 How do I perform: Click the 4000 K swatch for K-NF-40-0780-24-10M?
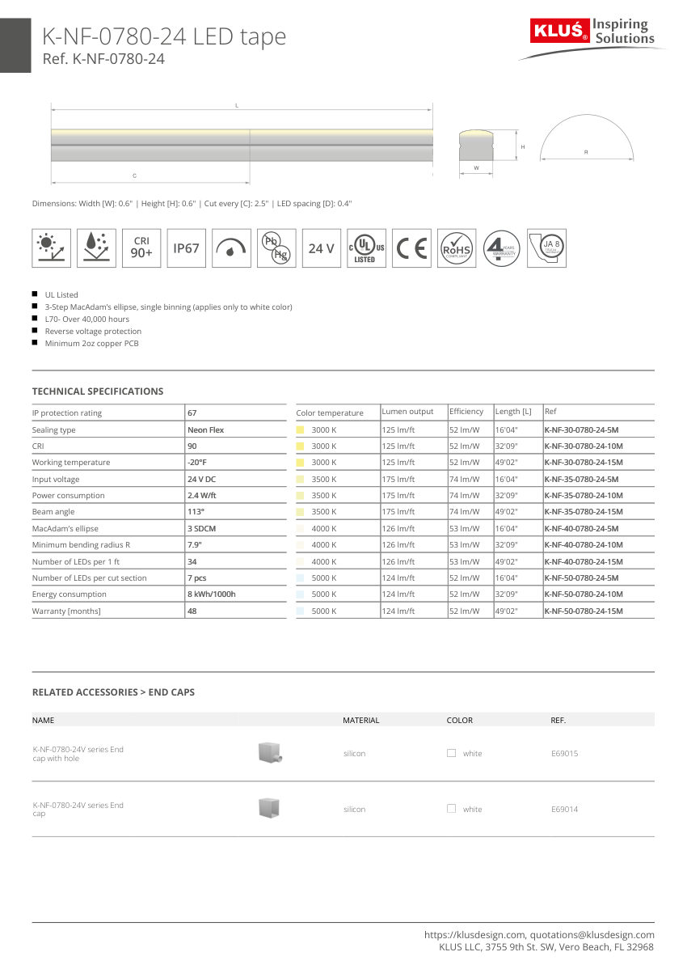pos(300,545)
